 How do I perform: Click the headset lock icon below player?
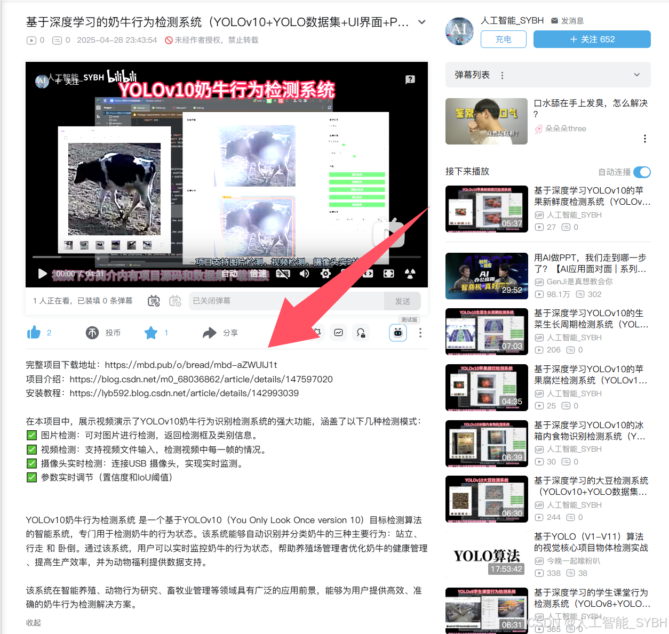click(x=361, y=333)
